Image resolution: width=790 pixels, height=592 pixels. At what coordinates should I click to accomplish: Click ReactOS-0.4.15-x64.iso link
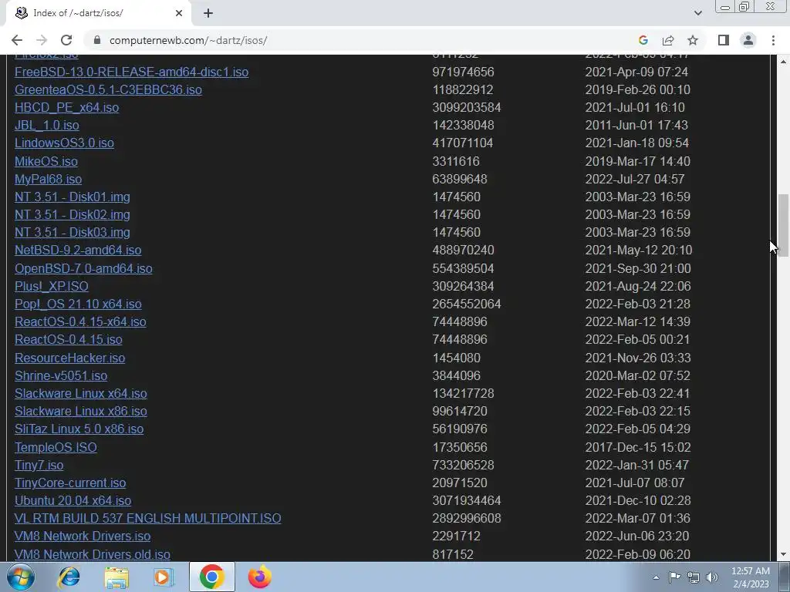click(x=80, y=321)
